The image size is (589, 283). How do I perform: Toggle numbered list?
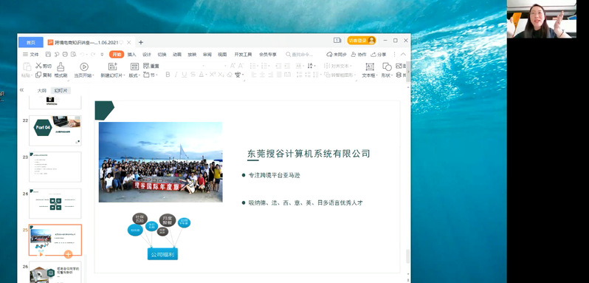[265, 66]
